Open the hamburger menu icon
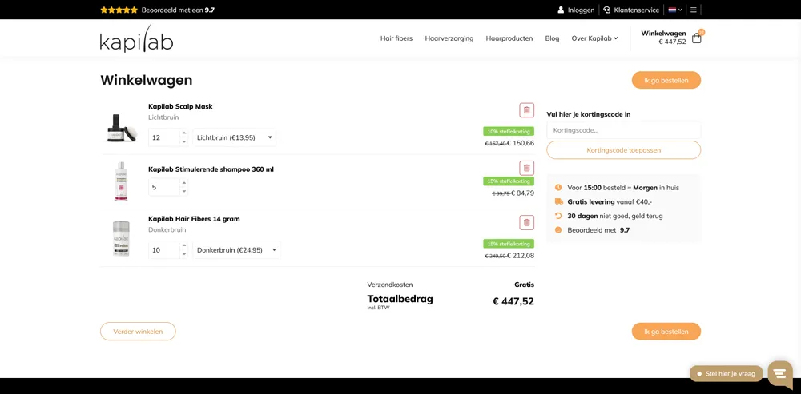The height and width of the screenshot is (394, 801). pos(693,10)
